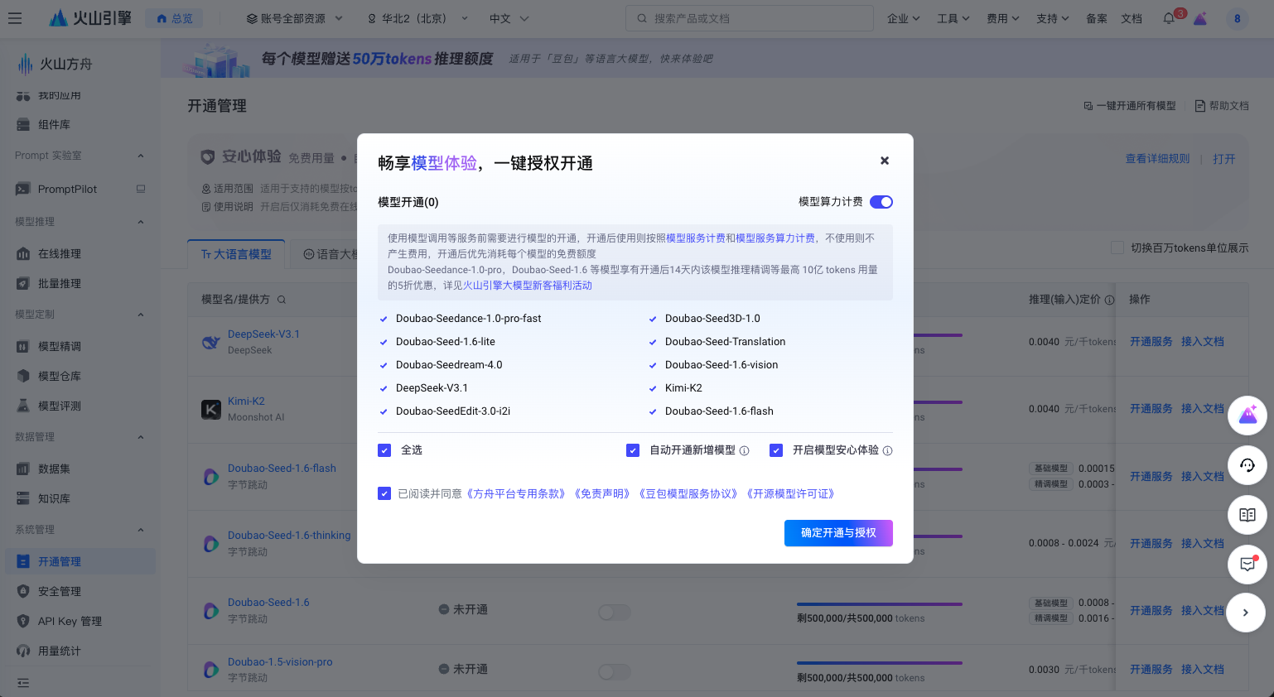The width and height of the screenshot is (1274, 697).
Task: Open the 《方舟平台专用条款》 link
Action: point(516,493)
